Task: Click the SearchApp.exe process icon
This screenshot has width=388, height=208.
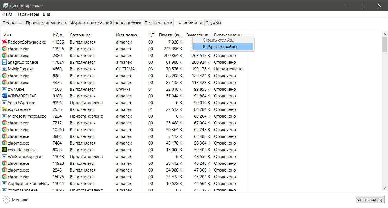Action: (4, 103)
